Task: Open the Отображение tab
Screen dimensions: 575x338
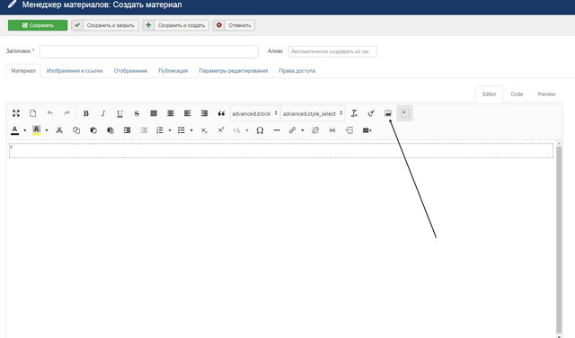Action: [x=130, y=71]
